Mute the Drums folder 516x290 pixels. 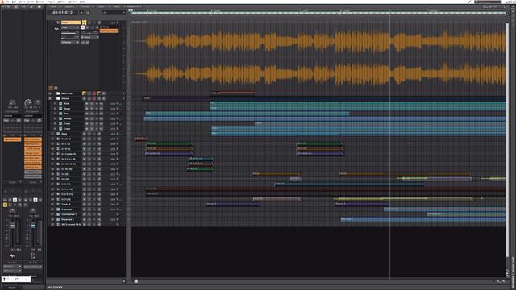tap(84, 98)
